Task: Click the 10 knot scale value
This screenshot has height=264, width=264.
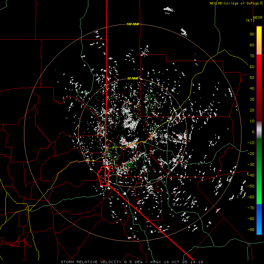Action: click(x=252, y=121)
